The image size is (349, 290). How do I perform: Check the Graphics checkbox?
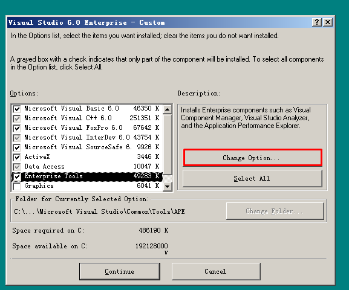pos(17,186)
